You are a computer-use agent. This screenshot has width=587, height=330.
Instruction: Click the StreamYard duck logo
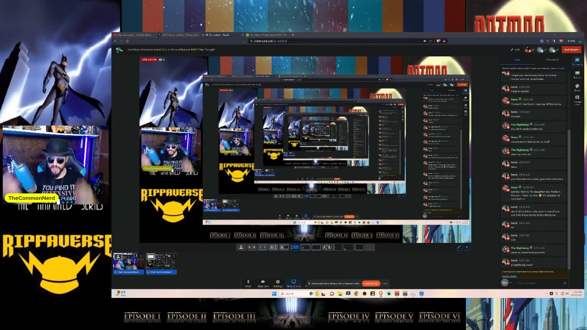tap(119, 49)
